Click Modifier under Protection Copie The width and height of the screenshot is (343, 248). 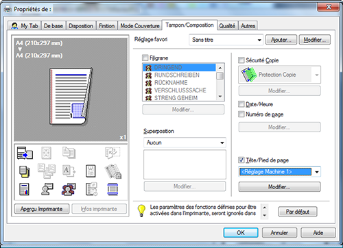tap(279, 91)
